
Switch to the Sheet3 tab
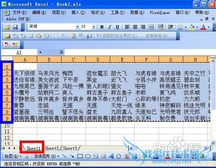click(x=70, y=148)
